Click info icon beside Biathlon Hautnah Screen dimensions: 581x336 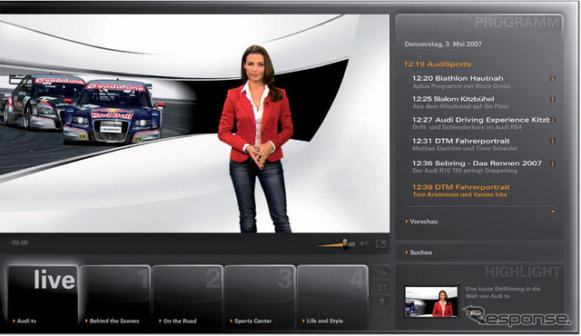pos(553,78)
